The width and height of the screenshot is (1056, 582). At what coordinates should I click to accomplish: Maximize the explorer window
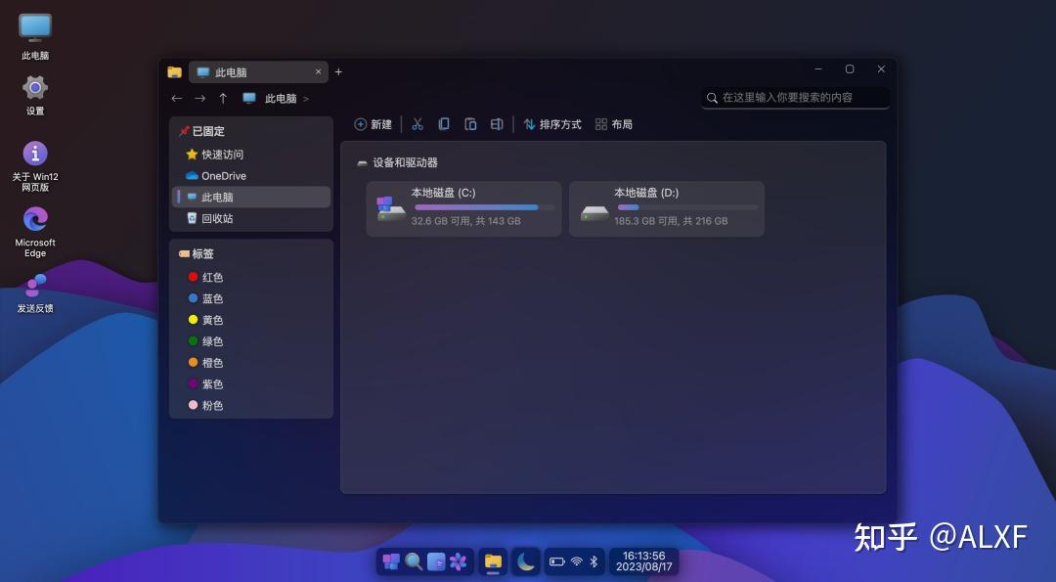[850, 69]
